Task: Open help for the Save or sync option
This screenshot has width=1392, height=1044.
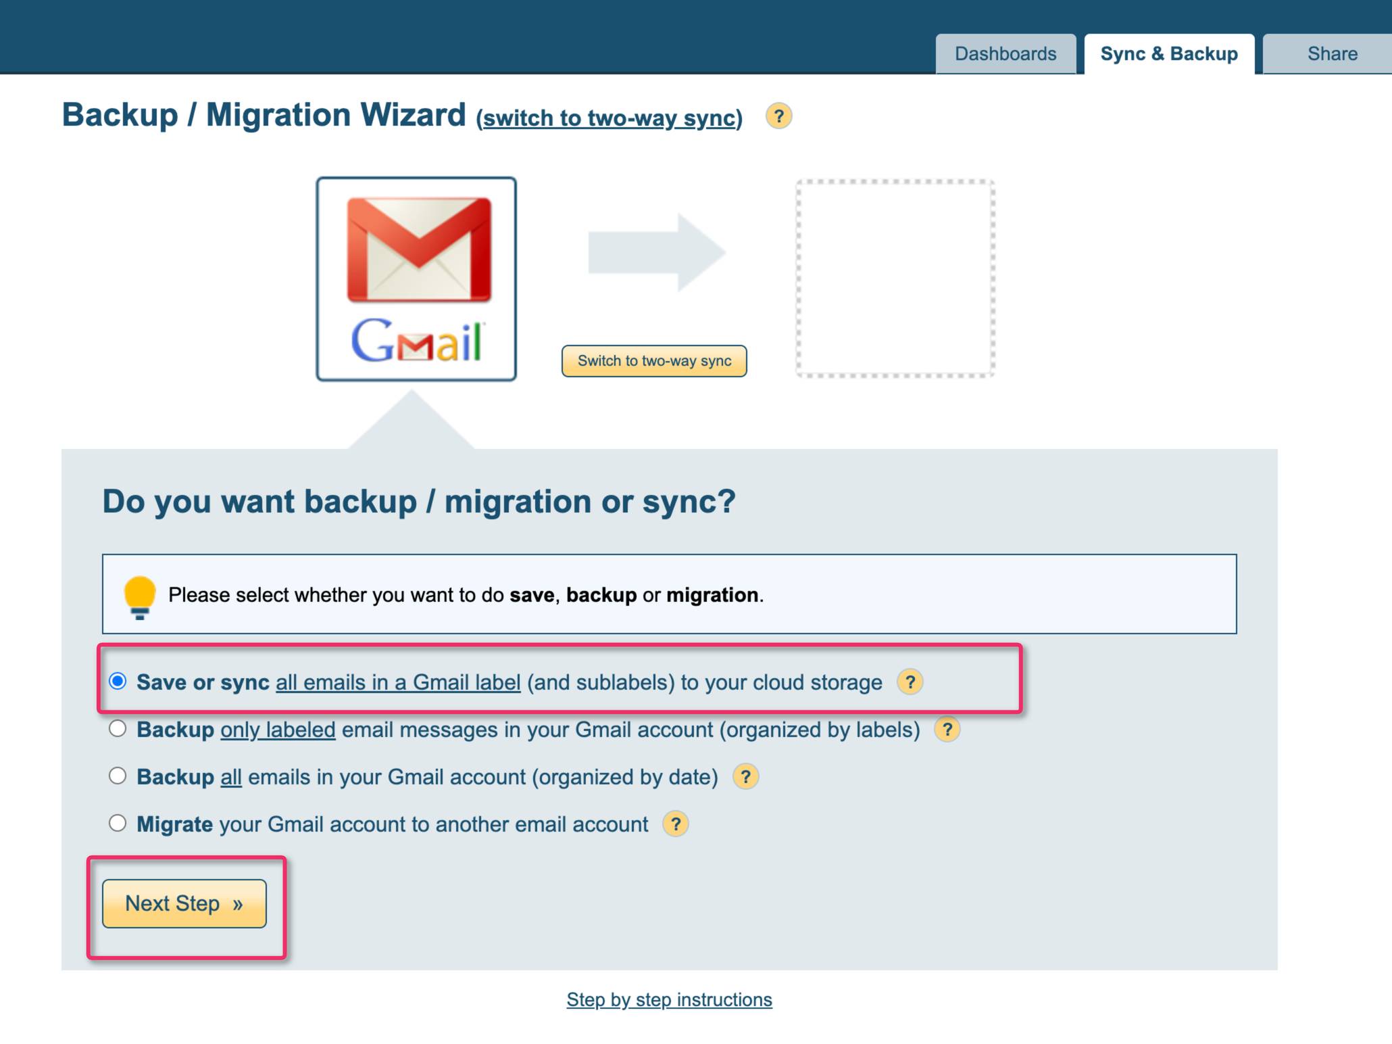Action: [x=910, y=682]
